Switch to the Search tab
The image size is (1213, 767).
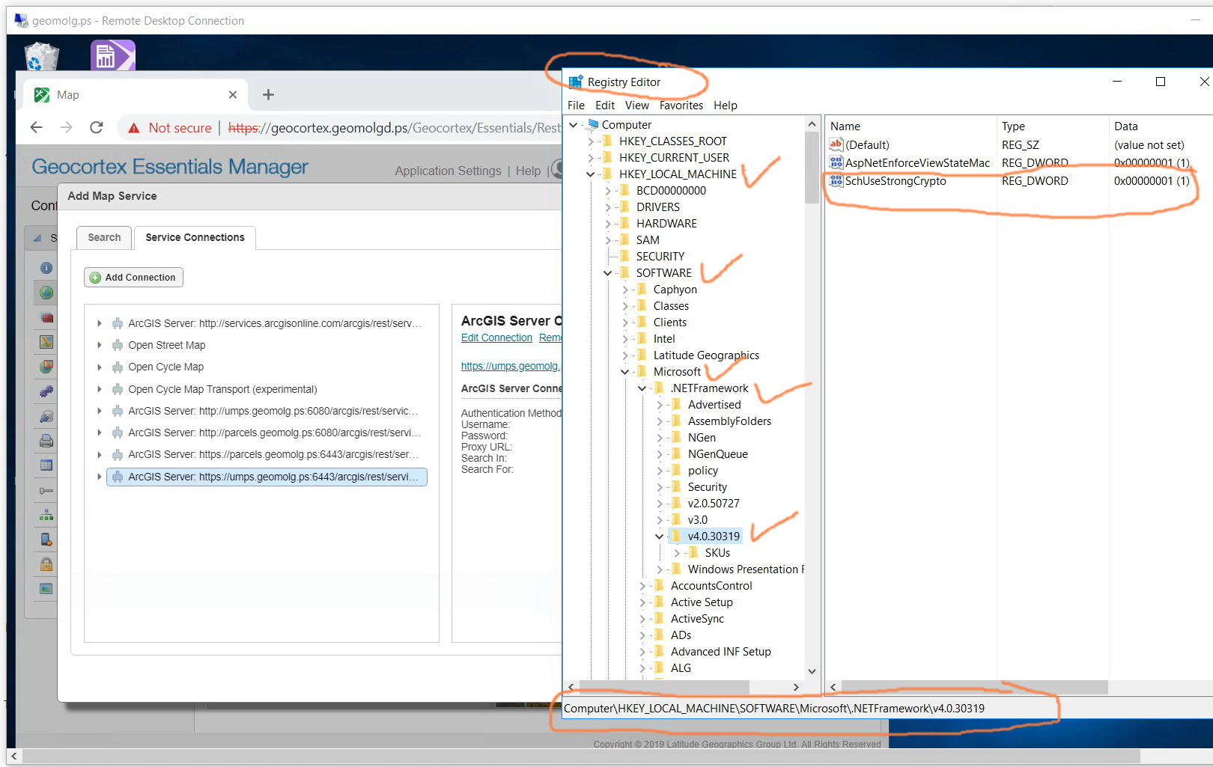pyautogui.click(x=104, y=238)
